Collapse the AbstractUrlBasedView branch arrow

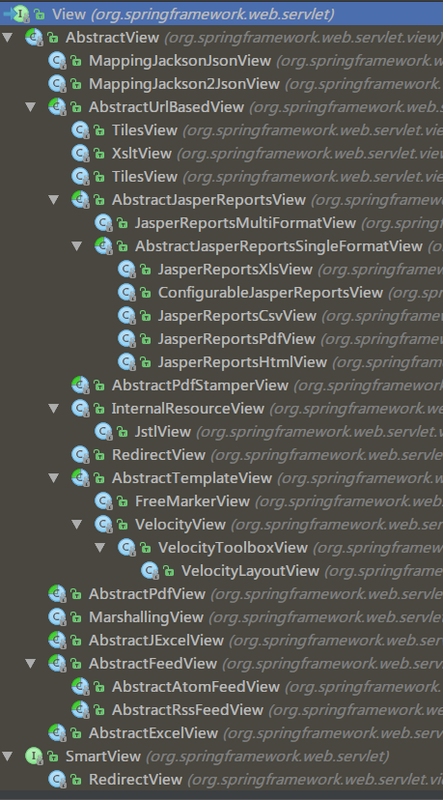tap(31, 107)
